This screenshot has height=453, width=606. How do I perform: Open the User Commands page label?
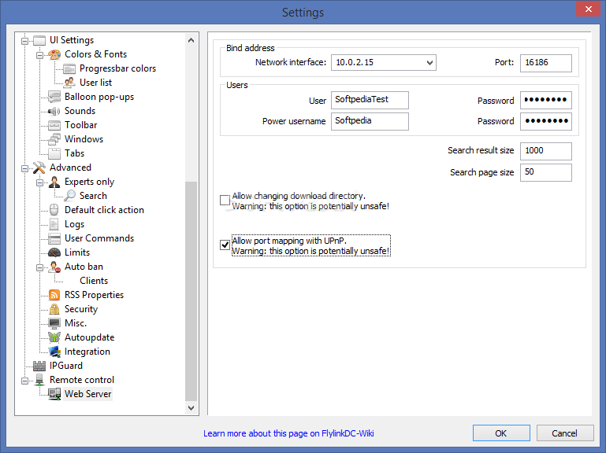(x=99, y=238)
